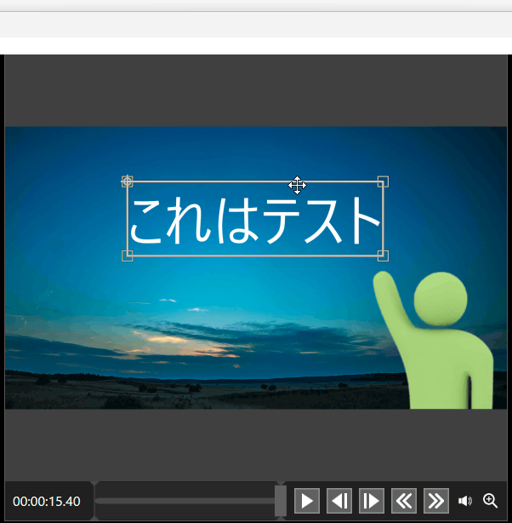512x523 pixels.
Task: Step back one frame
Action: coord(339,501)
